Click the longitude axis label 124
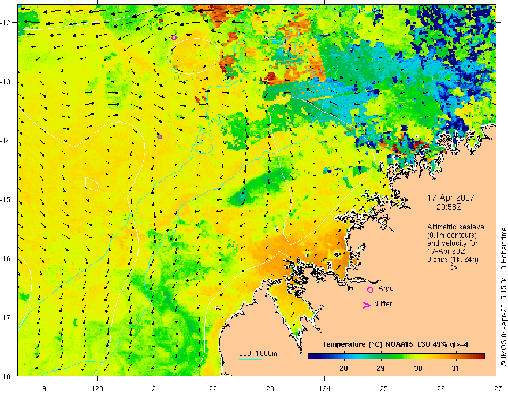 click(x=325, y=388)
